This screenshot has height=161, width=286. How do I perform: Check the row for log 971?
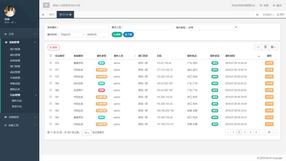(51, 69)
